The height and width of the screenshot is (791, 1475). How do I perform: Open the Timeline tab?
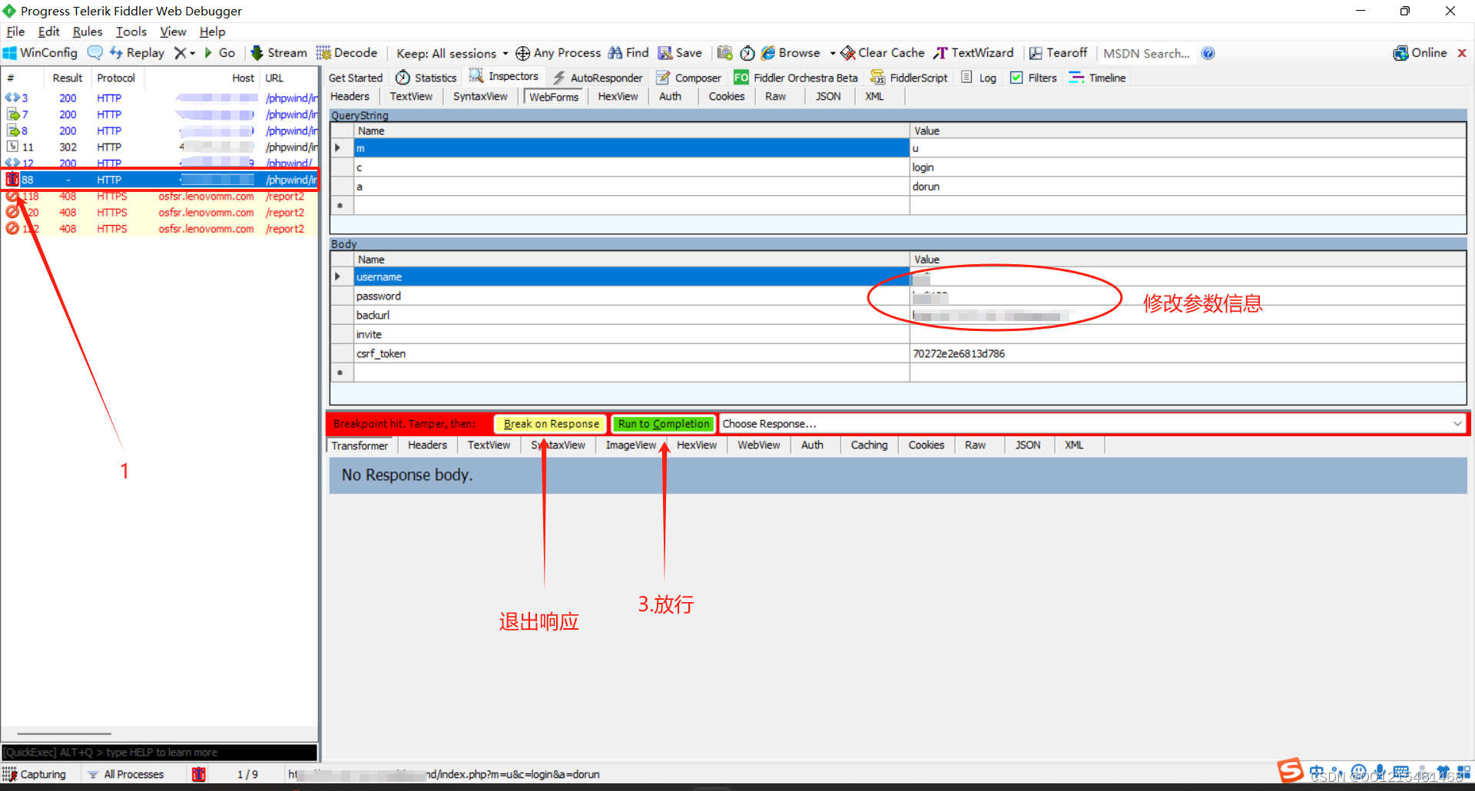[x=1098, y=78]
